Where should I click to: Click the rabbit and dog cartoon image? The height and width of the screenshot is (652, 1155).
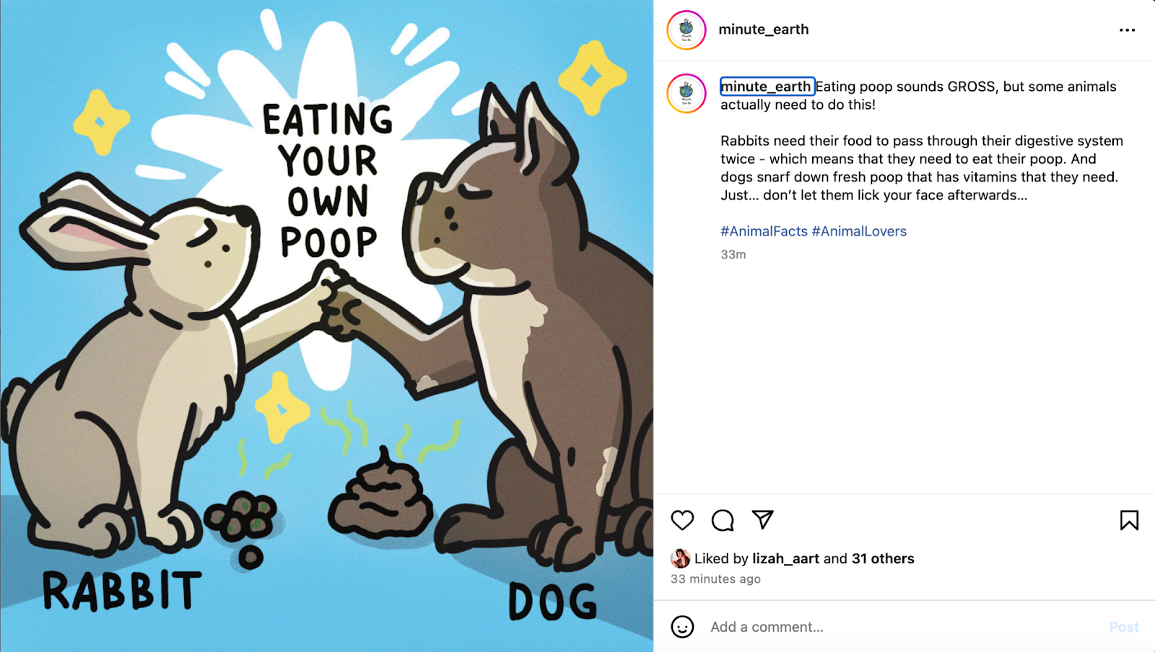(326, 326)
